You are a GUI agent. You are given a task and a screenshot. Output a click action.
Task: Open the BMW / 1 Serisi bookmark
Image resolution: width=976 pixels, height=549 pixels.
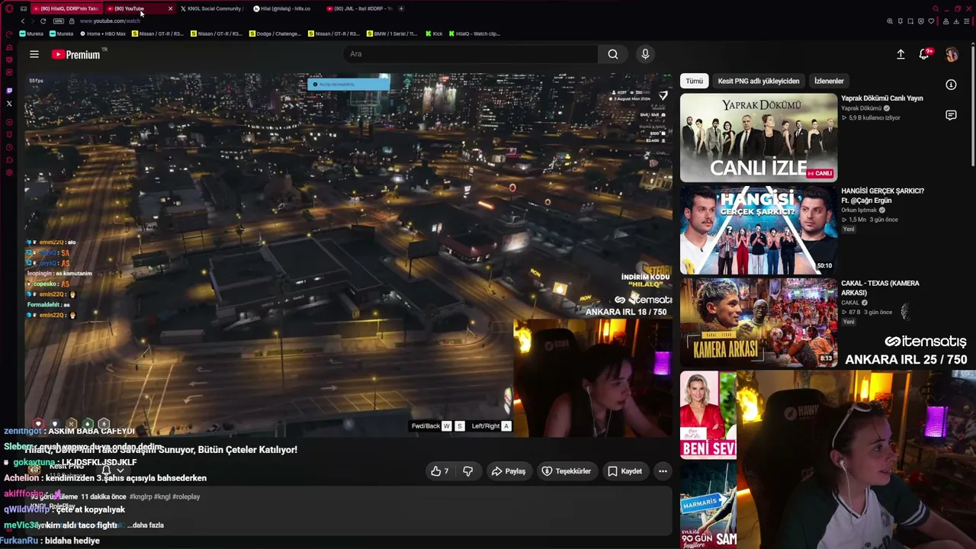click(x=392, y=34)
